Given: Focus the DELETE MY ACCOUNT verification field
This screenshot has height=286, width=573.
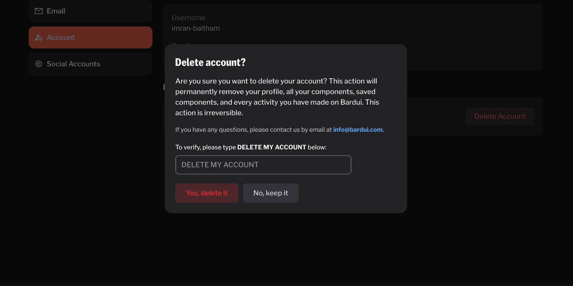Looking at the screenshot, I should tap(263, 165).
